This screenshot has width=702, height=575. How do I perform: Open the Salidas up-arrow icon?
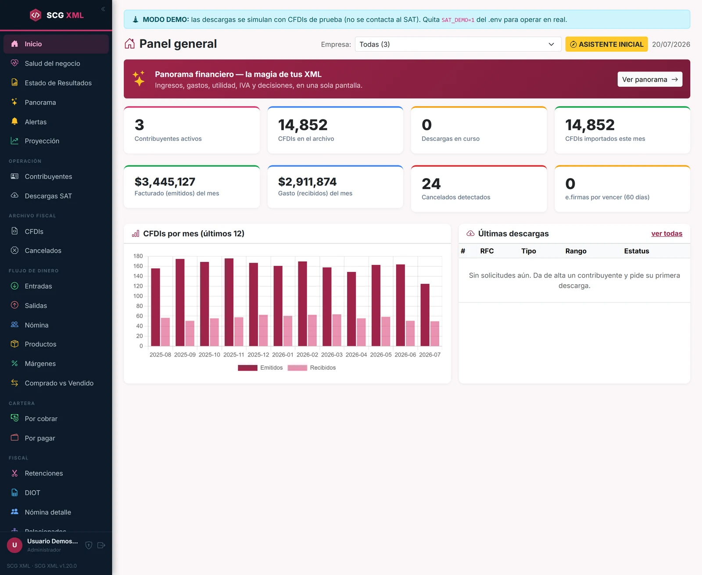[14, 305]
